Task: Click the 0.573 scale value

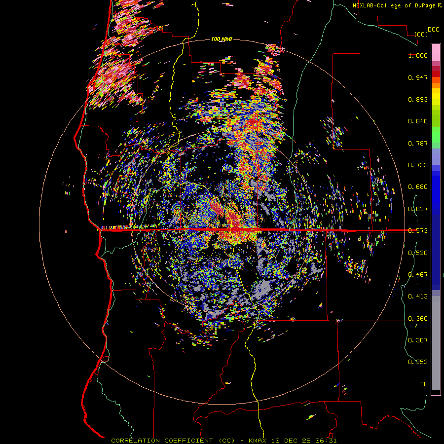Action: (x=418, y=231)
